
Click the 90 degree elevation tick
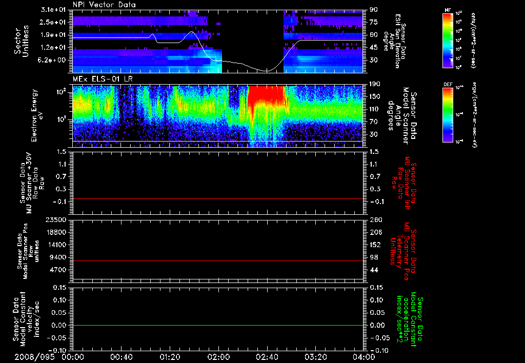374,10
